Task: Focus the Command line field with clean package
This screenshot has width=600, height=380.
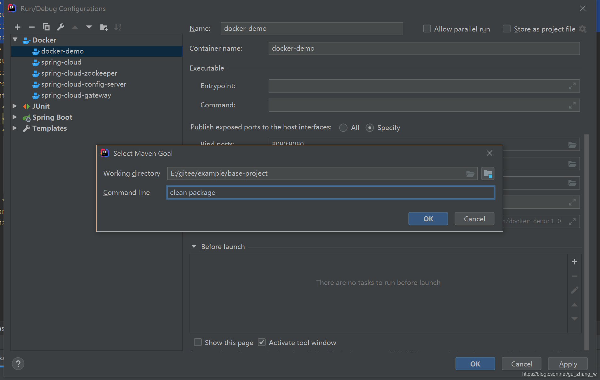Action: [x=331, y=193]
